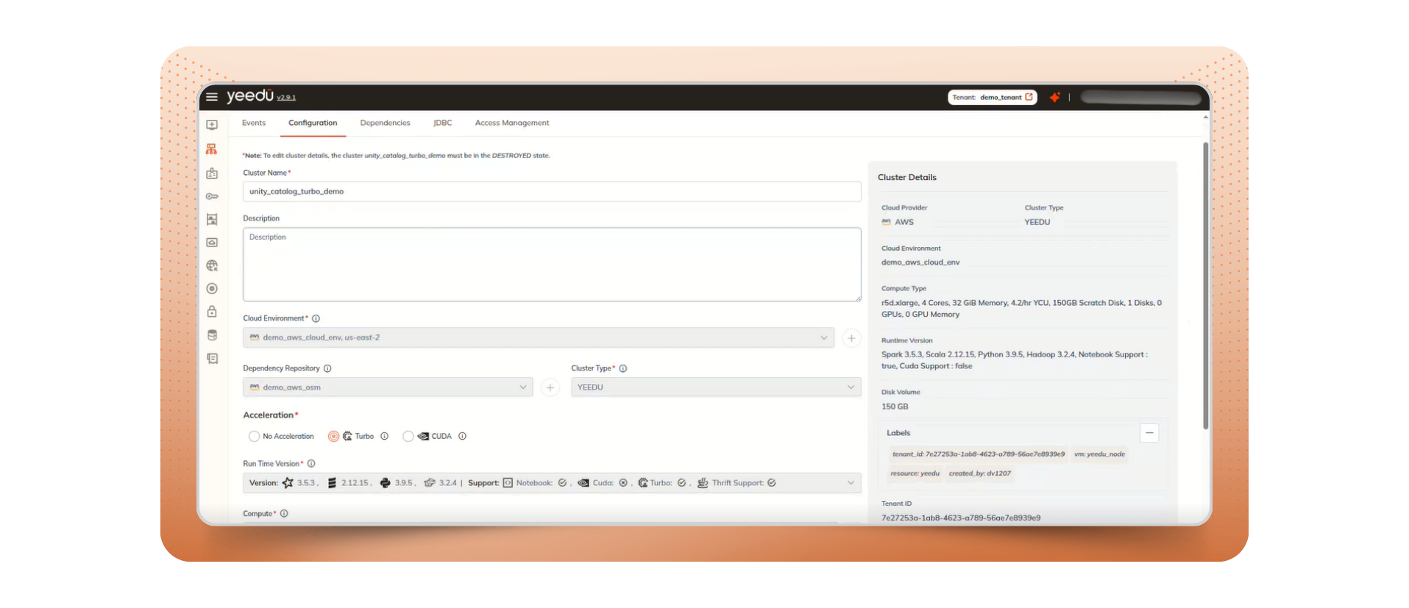This screenshot has height=608, width=1409.
Task: Open the notes document sidebar icon
Action: [x=212, y=359]
